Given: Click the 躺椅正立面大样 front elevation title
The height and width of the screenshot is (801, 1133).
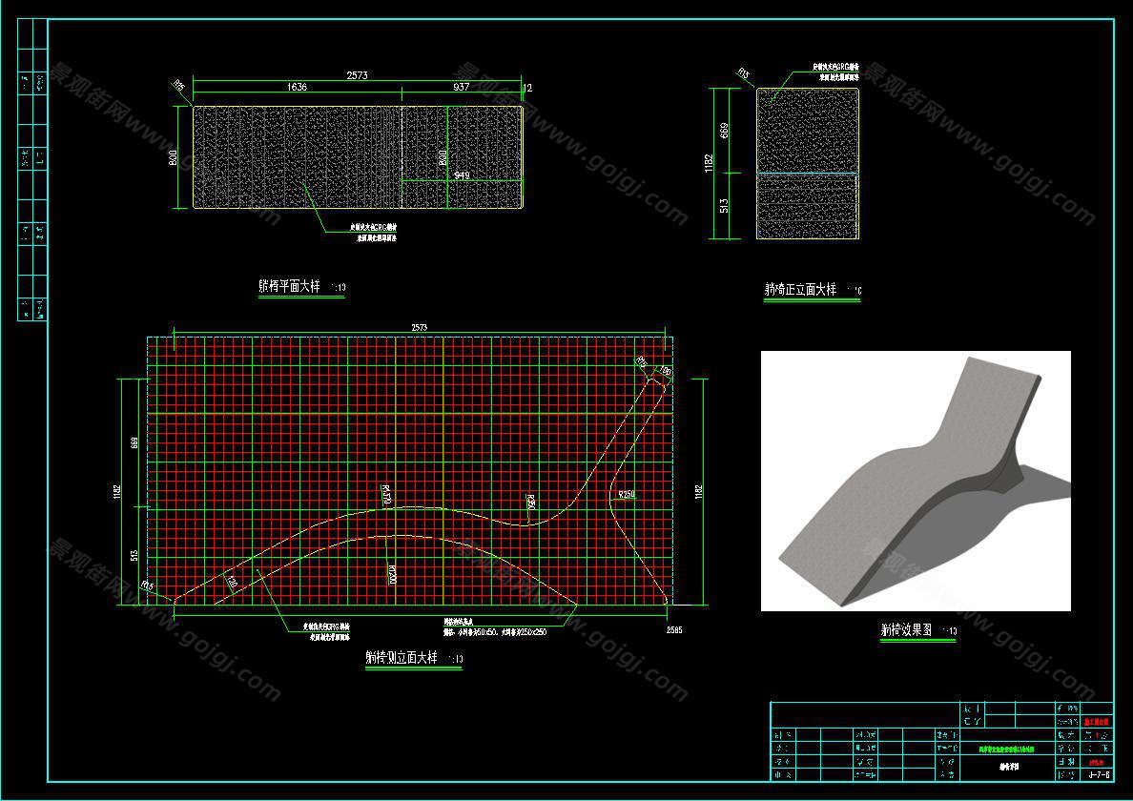Looking at the screenshot, I should 801,290.
